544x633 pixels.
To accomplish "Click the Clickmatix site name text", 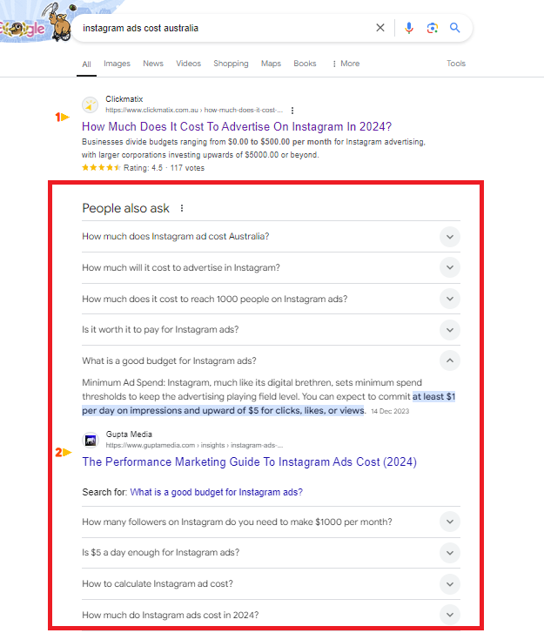I will point(124,99).
